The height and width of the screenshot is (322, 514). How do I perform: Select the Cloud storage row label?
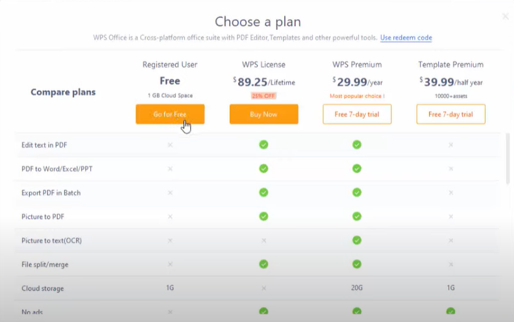[43, 288]
